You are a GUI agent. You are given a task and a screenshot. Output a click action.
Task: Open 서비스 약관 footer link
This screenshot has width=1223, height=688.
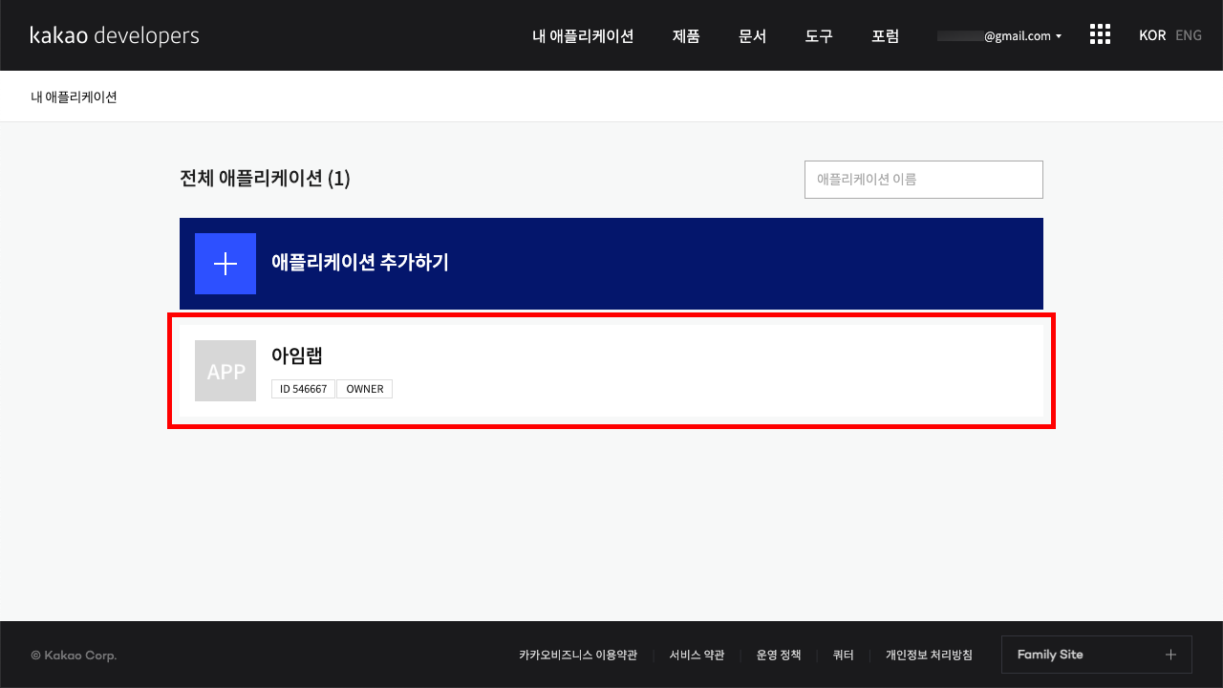point(697,656)
